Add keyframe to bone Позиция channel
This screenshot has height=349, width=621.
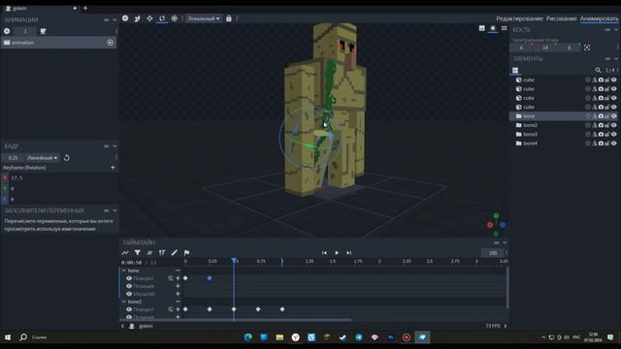[178, 286]
